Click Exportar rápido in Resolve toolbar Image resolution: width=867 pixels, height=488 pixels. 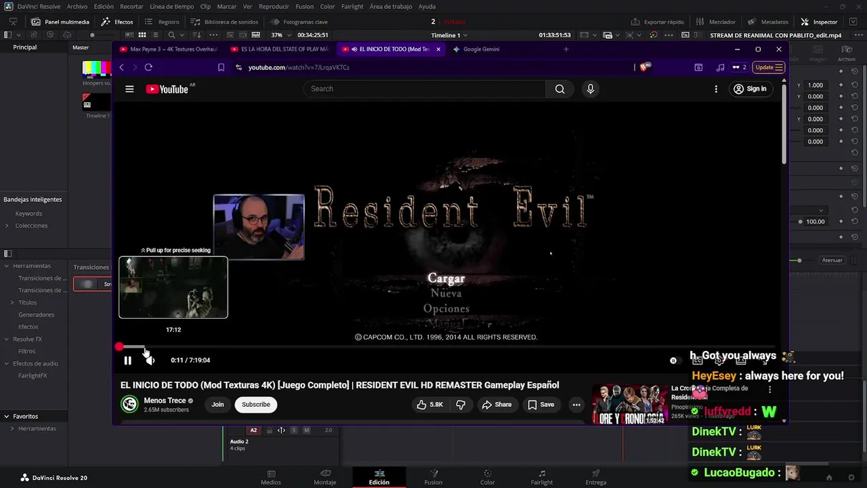657,22
